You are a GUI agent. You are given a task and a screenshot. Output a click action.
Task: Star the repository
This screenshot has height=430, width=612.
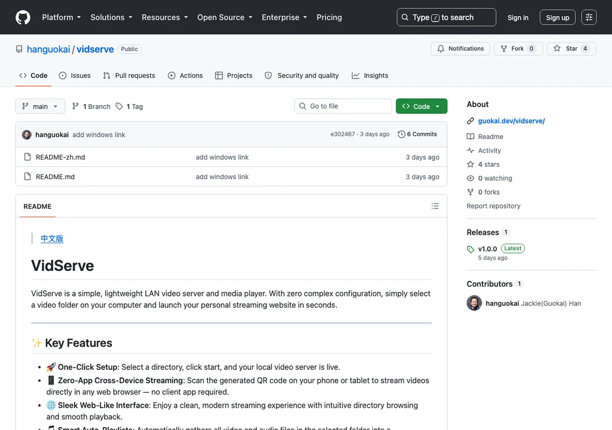coord(571,49)
